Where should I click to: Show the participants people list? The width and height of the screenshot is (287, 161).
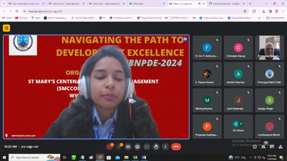click(263, 147)
